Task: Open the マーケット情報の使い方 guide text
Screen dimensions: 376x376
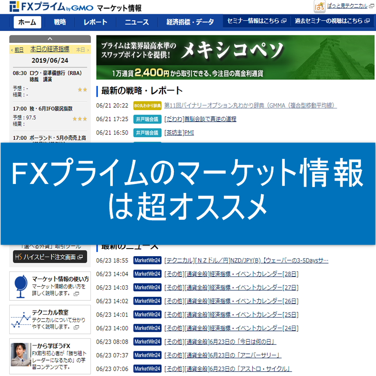Action: (x=61, y=286)
